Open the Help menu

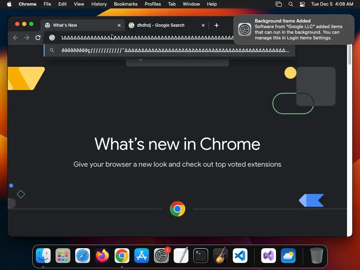click(x=212, y=4)
